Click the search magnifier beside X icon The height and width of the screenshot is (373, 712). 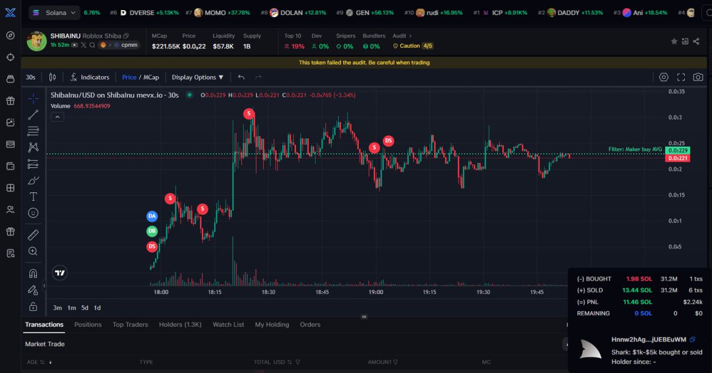click(93, 45)
